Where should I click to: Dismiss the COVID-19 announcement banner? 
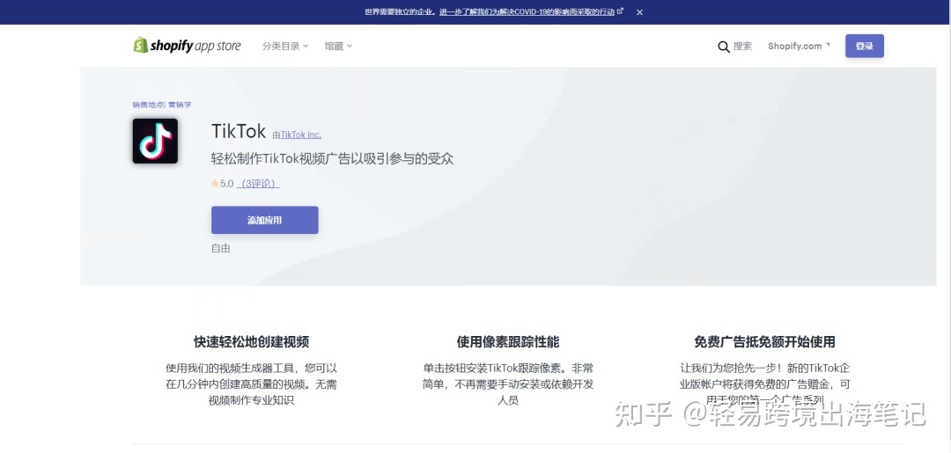pos(639,12)
